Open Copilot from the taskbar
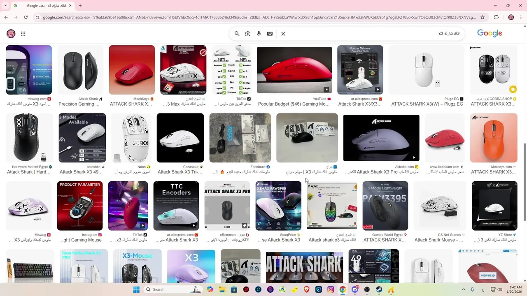The height and width of the screenshot is (296, 527). [210, 289]
